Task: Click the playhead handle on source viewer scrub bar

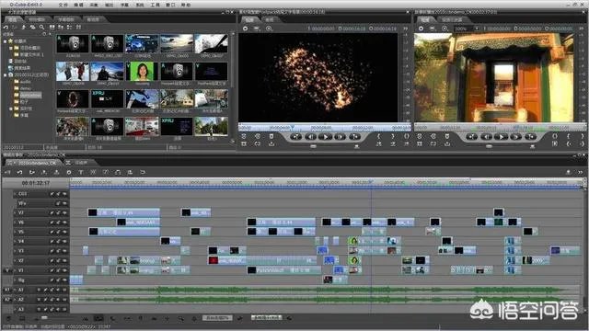Action: 292,128
